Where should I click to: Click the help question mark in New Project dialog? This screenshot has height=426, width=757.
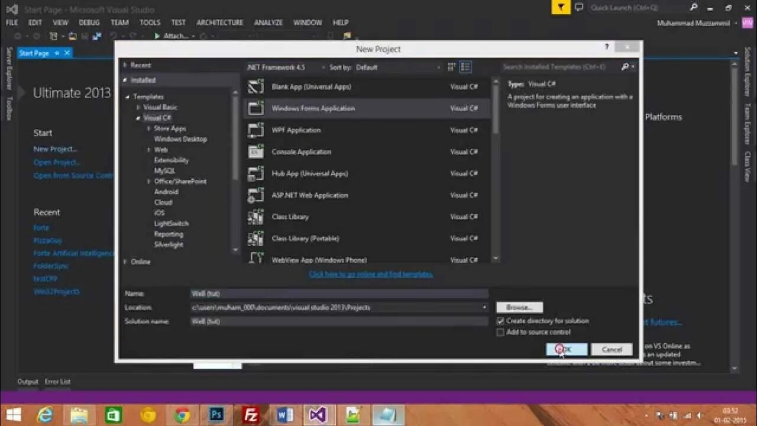coord(607,47)
